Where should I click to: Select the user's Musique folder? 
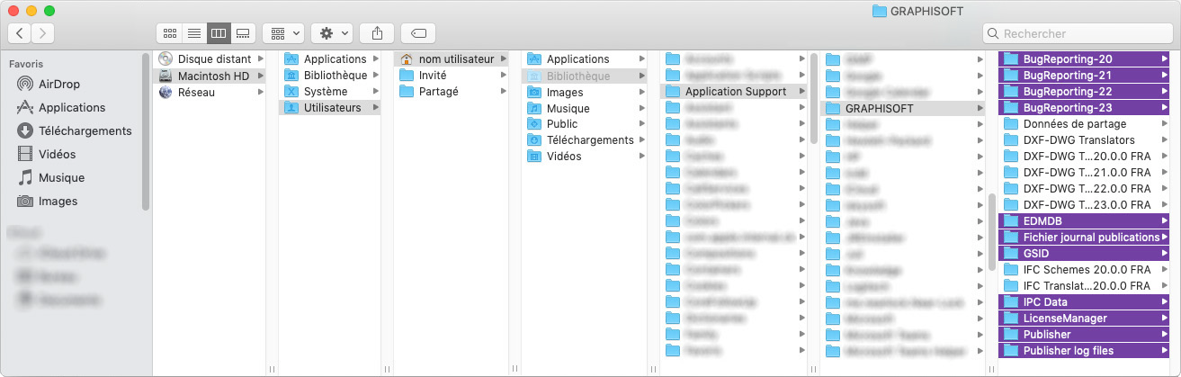coord(584,108)
